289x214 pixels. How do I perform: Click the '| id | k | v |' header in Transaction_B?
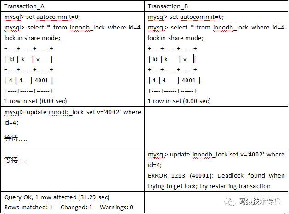[x=172, y=59]
